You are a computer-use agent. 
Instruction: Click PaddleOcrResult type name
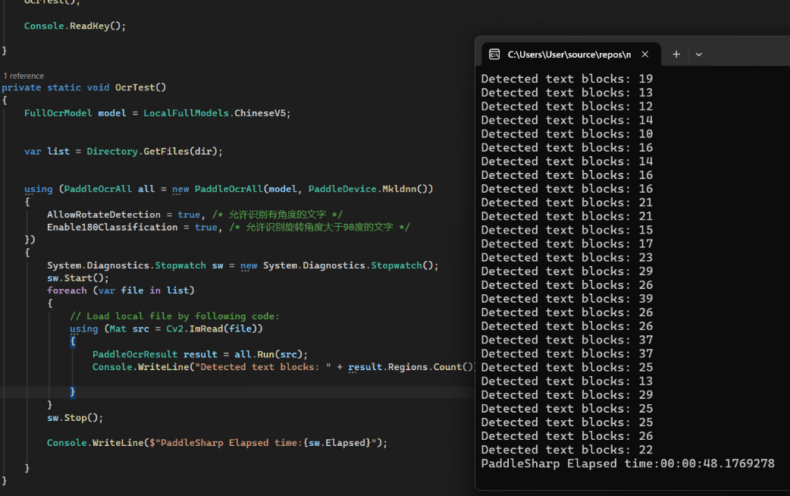click(134, 355)
